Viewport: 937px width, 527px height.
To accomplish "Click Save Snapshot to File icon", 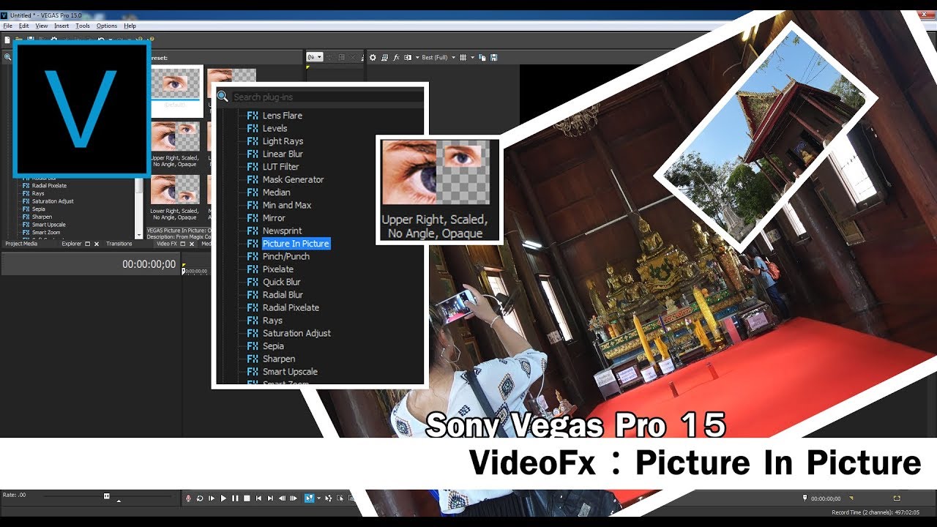I will [493, 57].
